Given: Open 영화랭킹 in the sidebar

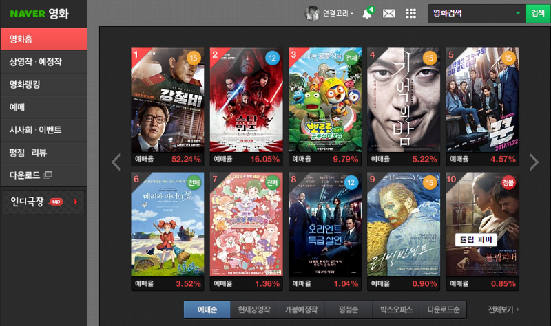Looking at the screenshot, I should click(x=43, y=85).
